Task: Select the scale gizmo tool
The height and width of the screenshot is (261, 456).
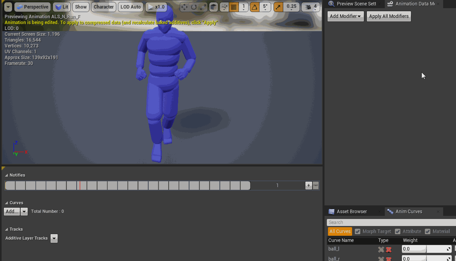Action: (x=202, y=7)
